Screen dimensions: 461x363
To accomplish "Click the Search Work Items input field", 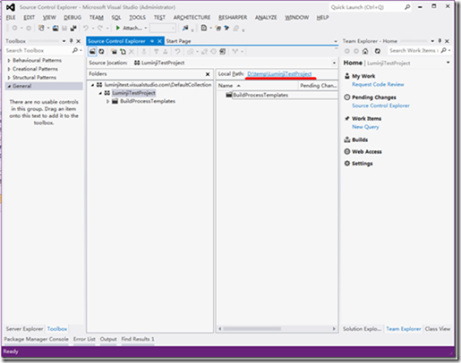I will (x=414, y=50).
